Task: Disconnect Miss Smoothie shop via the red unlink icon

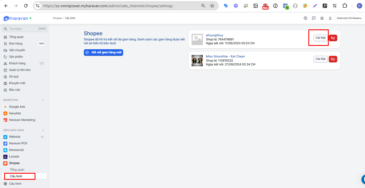Action: point(333,59)
